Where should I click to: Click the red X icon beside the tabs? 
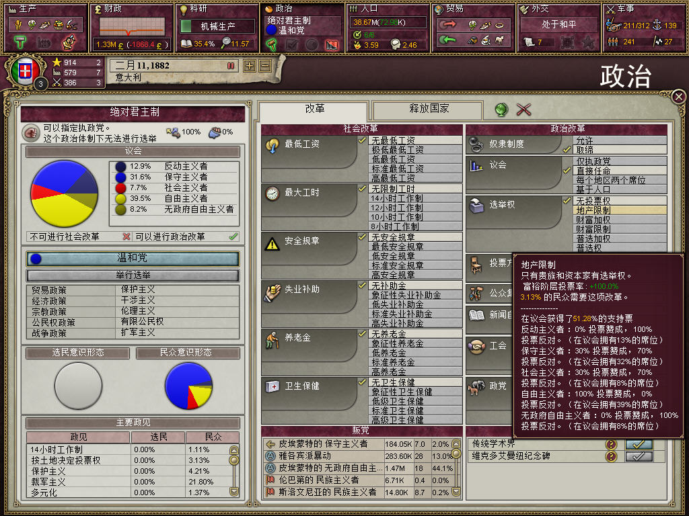(x=523, y=110)
